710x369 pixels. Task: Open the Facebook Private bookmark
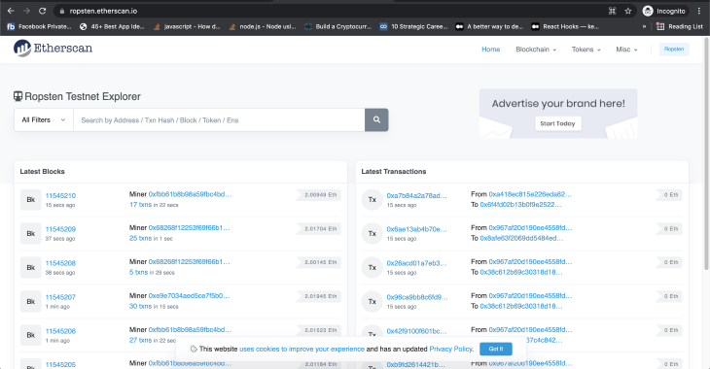(x=40, y=26)
